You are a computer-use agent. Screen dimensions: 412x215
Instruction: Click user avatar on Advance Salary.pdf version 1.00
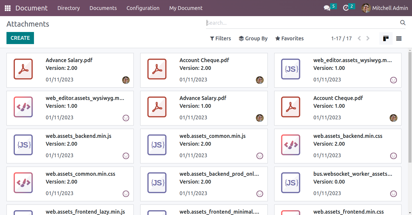pos(260,118)
